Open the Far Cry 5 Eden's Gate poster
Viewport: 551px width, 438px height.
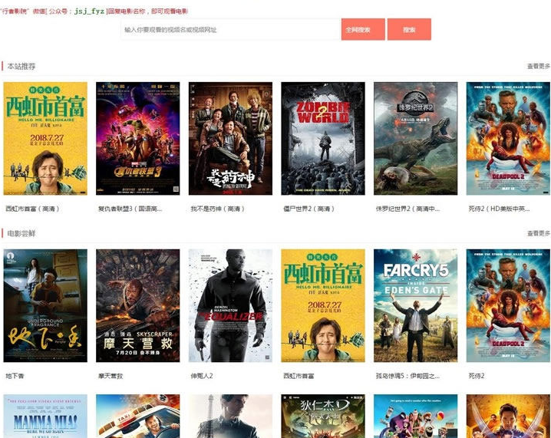(416, 305)
